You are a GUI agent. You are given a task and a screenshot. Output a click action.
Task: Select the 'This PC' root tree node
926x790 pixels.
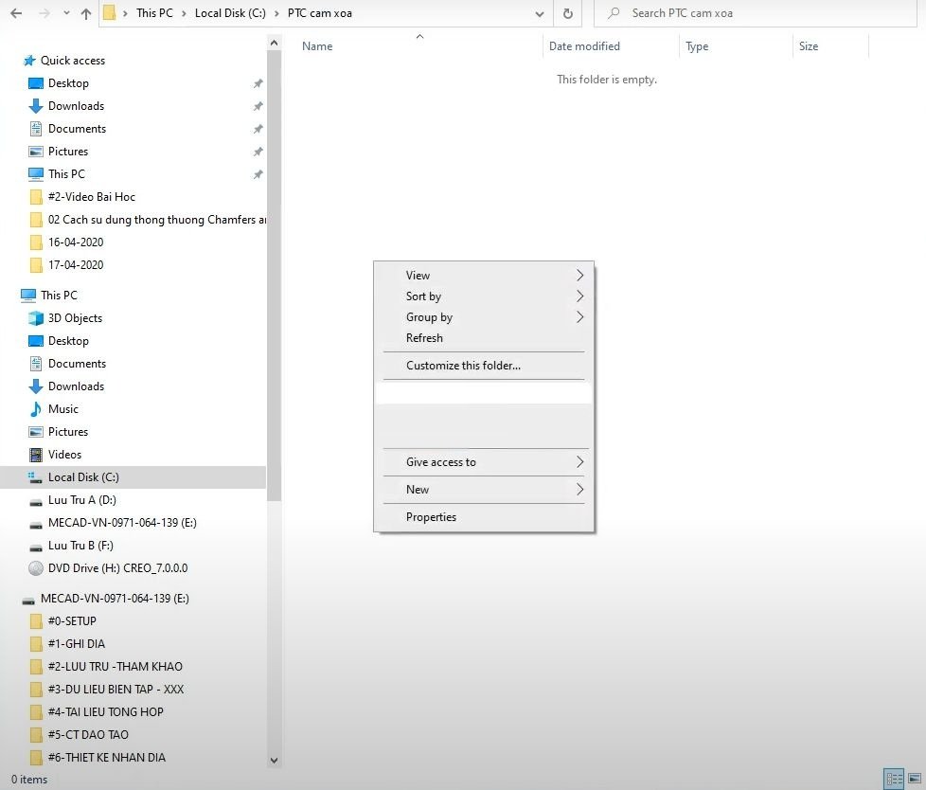coord(59,295)
